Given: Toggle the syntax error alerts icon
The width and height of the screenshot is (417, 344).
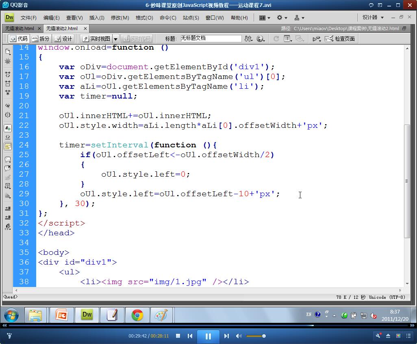Looking at the screenshot, I should coord(8,146).
